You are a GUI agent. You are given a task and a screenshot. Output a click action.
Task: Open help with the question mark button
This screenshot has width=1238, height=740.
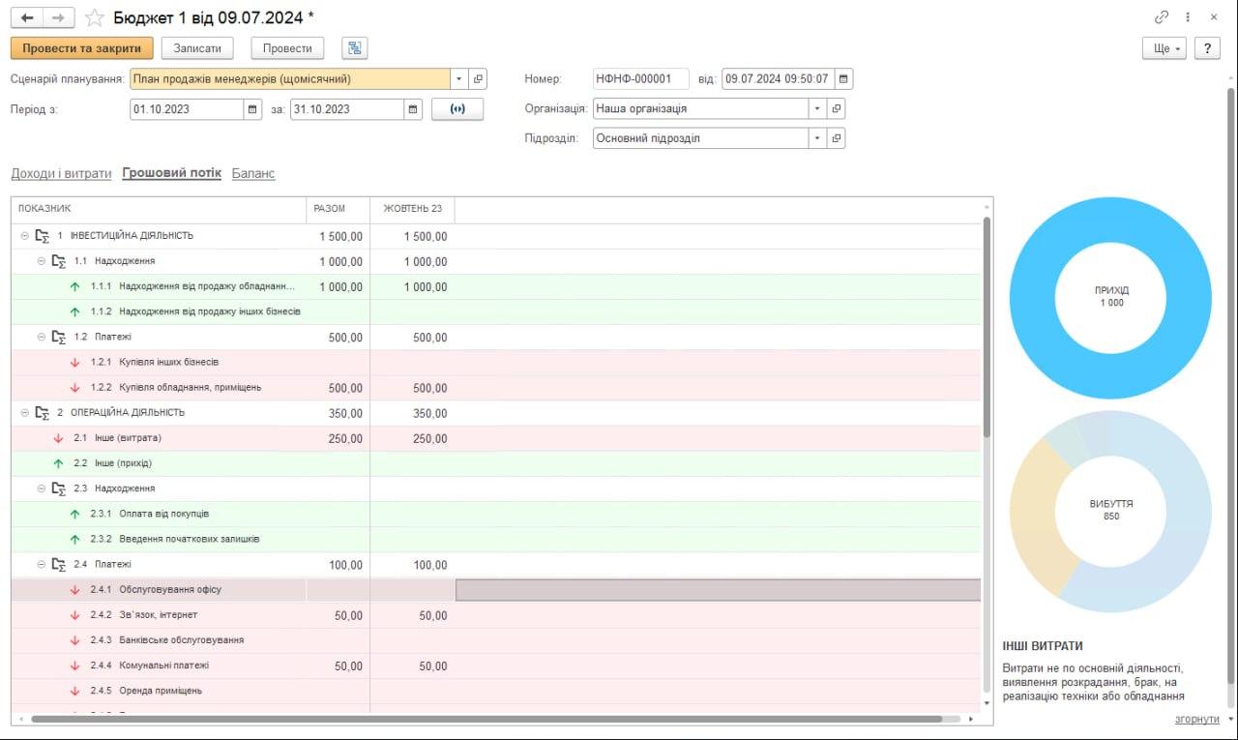[x=1207, y=48]
